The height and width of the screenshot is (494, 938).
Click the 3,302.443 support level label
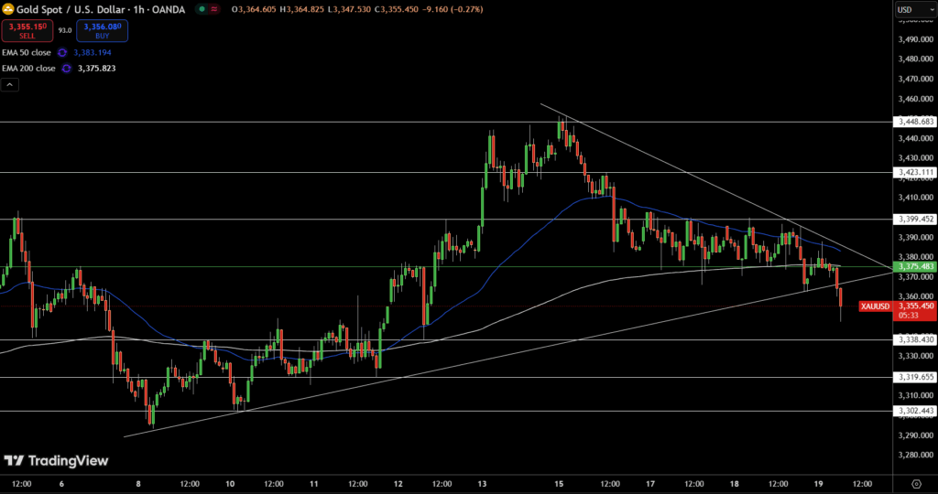[x=916, y=411]
